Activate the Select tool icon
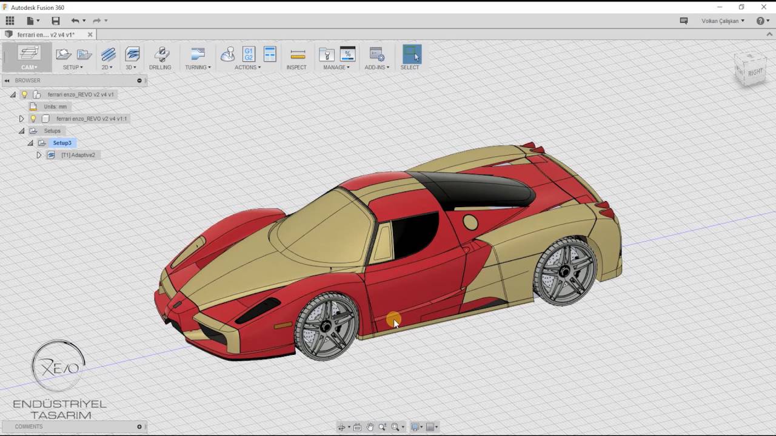The width and height of the screenshot is (776, 436). 412,54
